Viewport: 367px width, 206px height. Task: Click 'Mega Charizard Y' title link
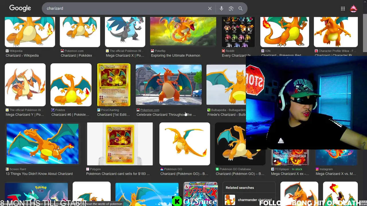pyautogui.click(x=25, y=115)
